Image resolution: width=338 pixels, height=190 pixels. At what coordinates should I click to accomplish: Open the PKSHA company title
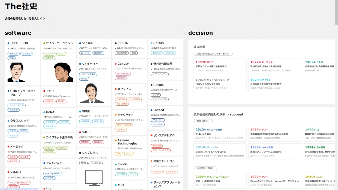pos(123,43)
